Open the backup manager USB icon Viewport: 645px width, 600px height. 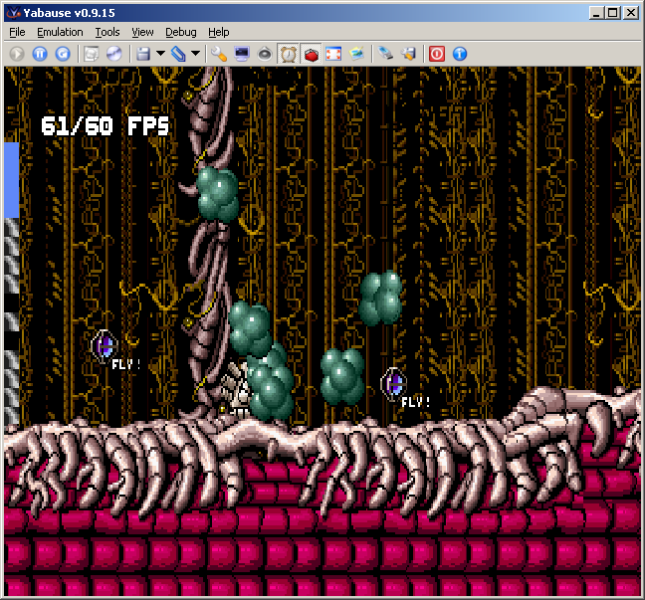pos(385,54)
